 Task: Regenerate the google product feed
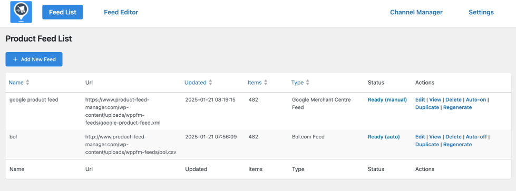click(x=457, y=107)
